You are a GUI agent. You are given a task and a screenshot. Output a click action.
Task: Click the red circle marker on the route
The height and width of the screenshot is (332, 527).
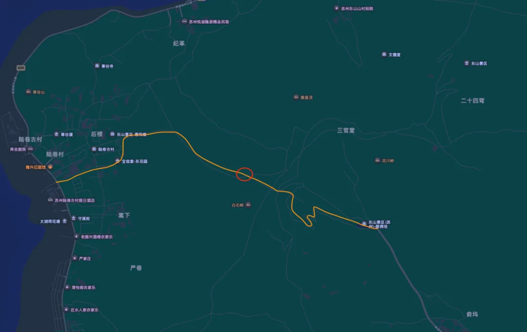[244, 174]
